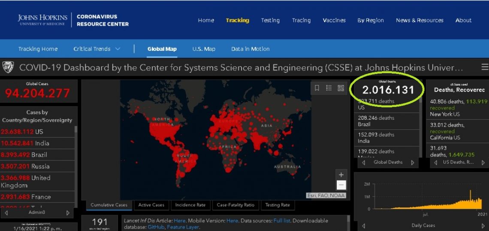Open the map legend list icon
Screen dimensions: 489x231
(x=329, y=88)
